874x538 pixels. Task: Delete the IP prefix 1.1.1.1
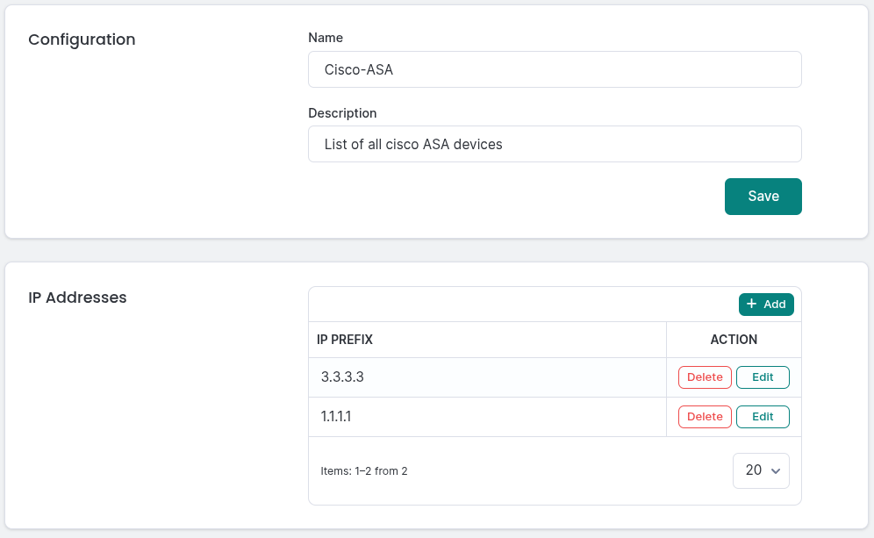(704, 416)
